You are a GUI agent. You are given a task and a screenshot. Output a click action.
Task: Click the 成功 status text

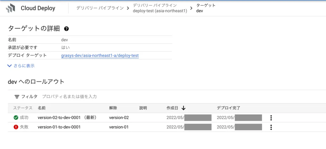(24, 117)
